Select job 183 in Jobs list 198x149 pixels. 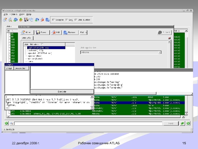(x=13, y=59)
